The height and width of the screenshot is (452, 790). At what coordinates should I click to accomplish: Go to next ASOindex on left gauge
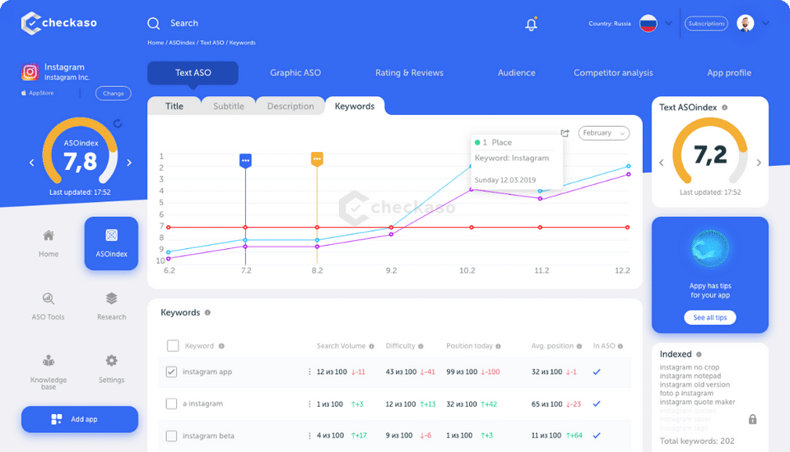coord(129,163)
